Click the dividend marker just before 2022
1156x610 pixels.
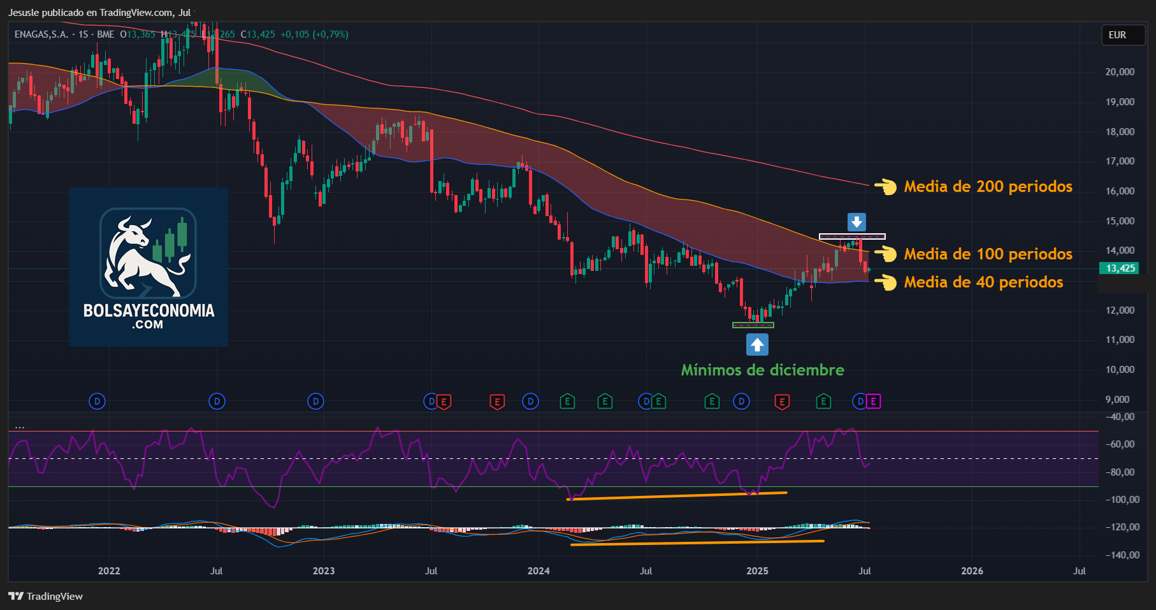(97, 402)
